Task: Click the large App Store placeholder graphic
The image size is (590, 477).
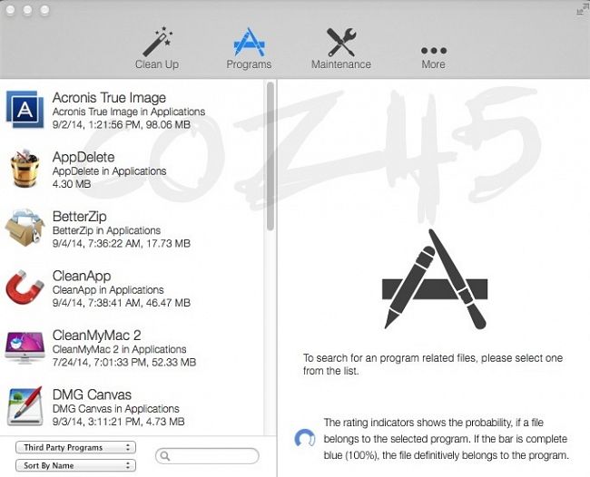Action: (x=435, y=279)
